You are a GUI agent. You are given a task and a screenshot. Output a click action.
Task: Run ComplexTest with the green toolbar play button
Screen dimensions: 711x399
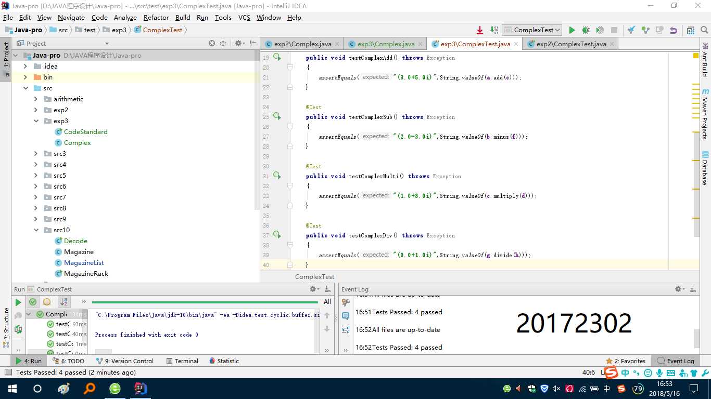[x=572, y=30]
